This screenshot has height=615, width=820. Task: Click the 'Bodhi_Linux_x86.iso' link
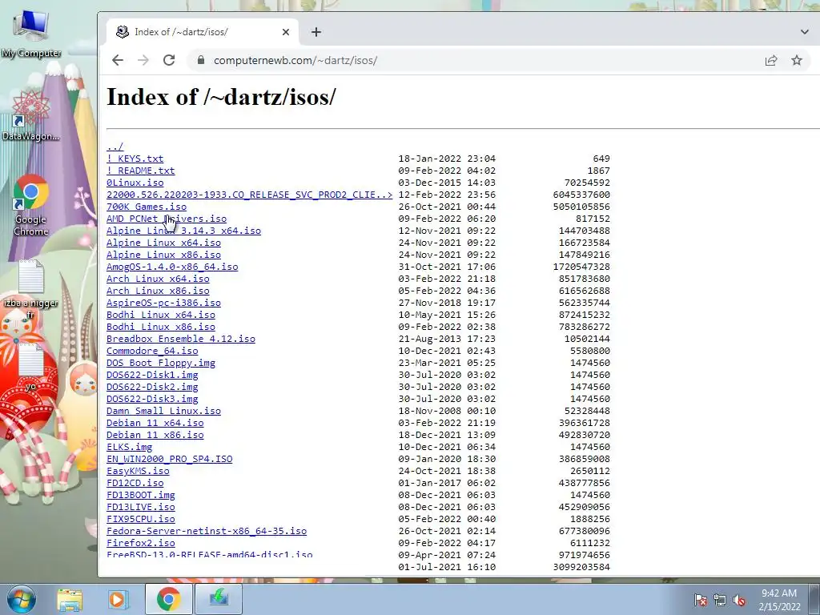click(x=160, y=327)
